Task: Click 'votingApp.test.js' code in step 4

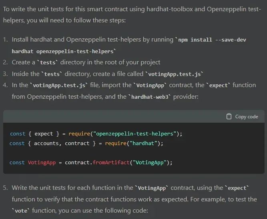Action: (59, 86)
